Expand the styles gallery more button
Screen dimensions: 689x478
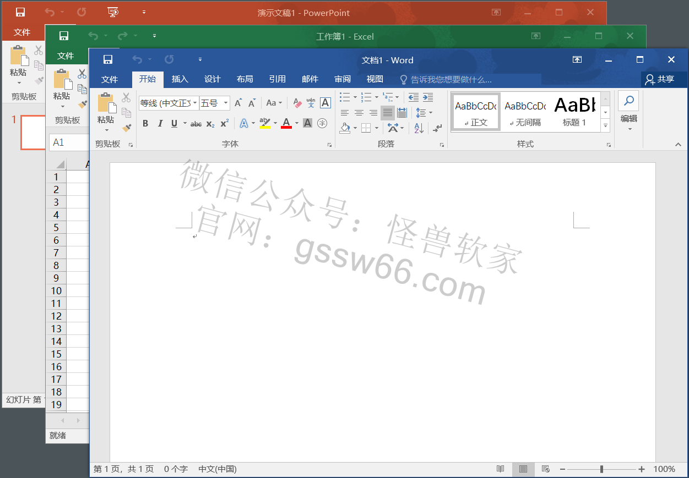[606, 125]
